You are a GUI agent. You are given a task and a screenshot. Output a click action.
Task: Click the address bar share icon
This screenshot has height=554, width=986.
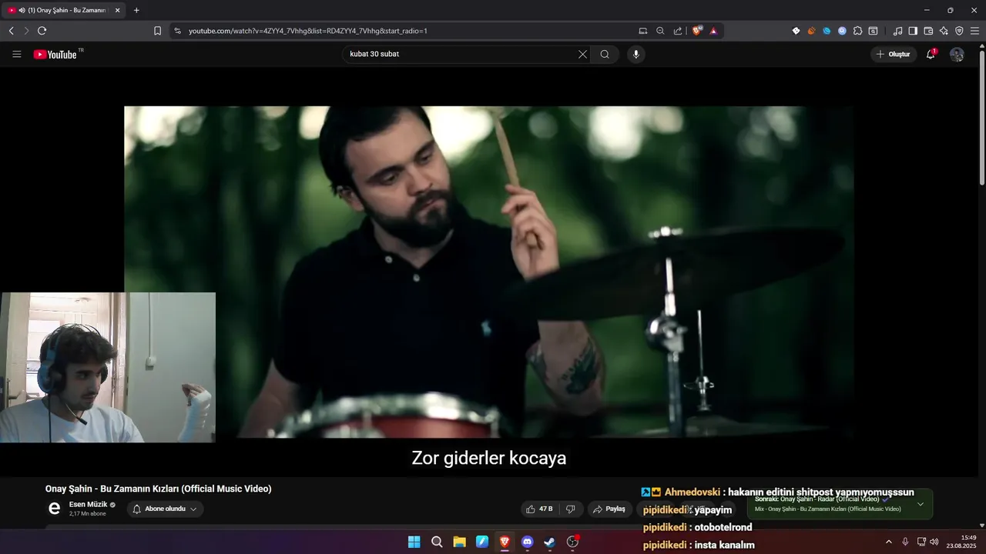[678, 31]
